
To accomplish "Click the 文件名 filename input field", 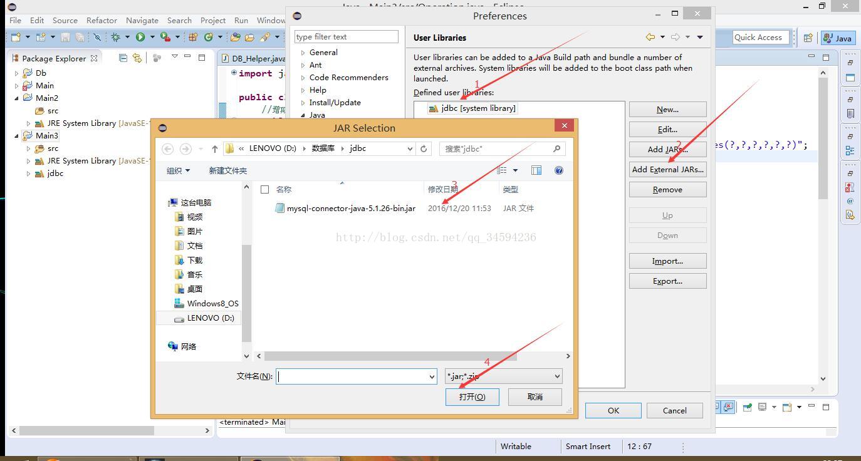I will tap(352, 376).
